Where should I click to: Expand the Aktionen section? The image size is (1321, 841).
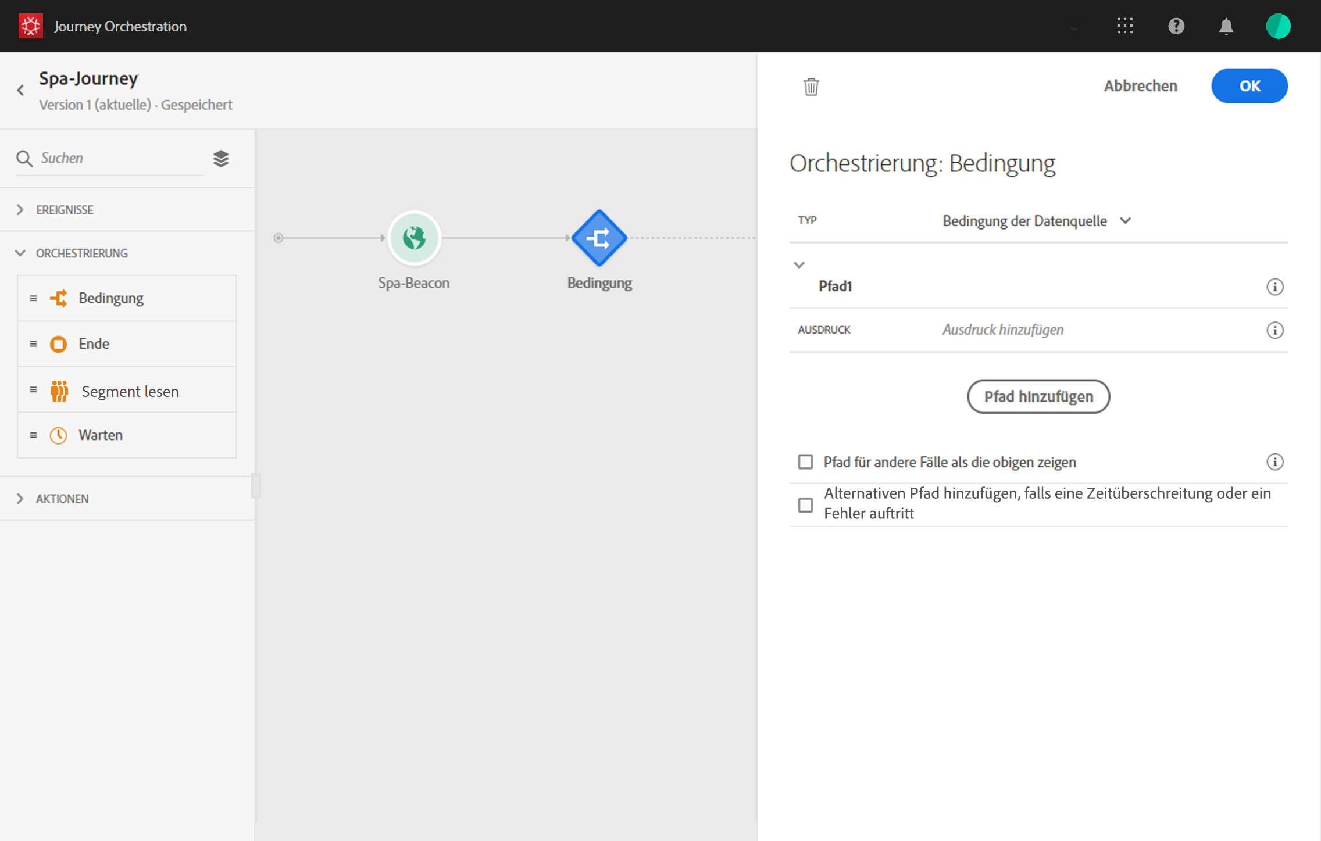21,498
